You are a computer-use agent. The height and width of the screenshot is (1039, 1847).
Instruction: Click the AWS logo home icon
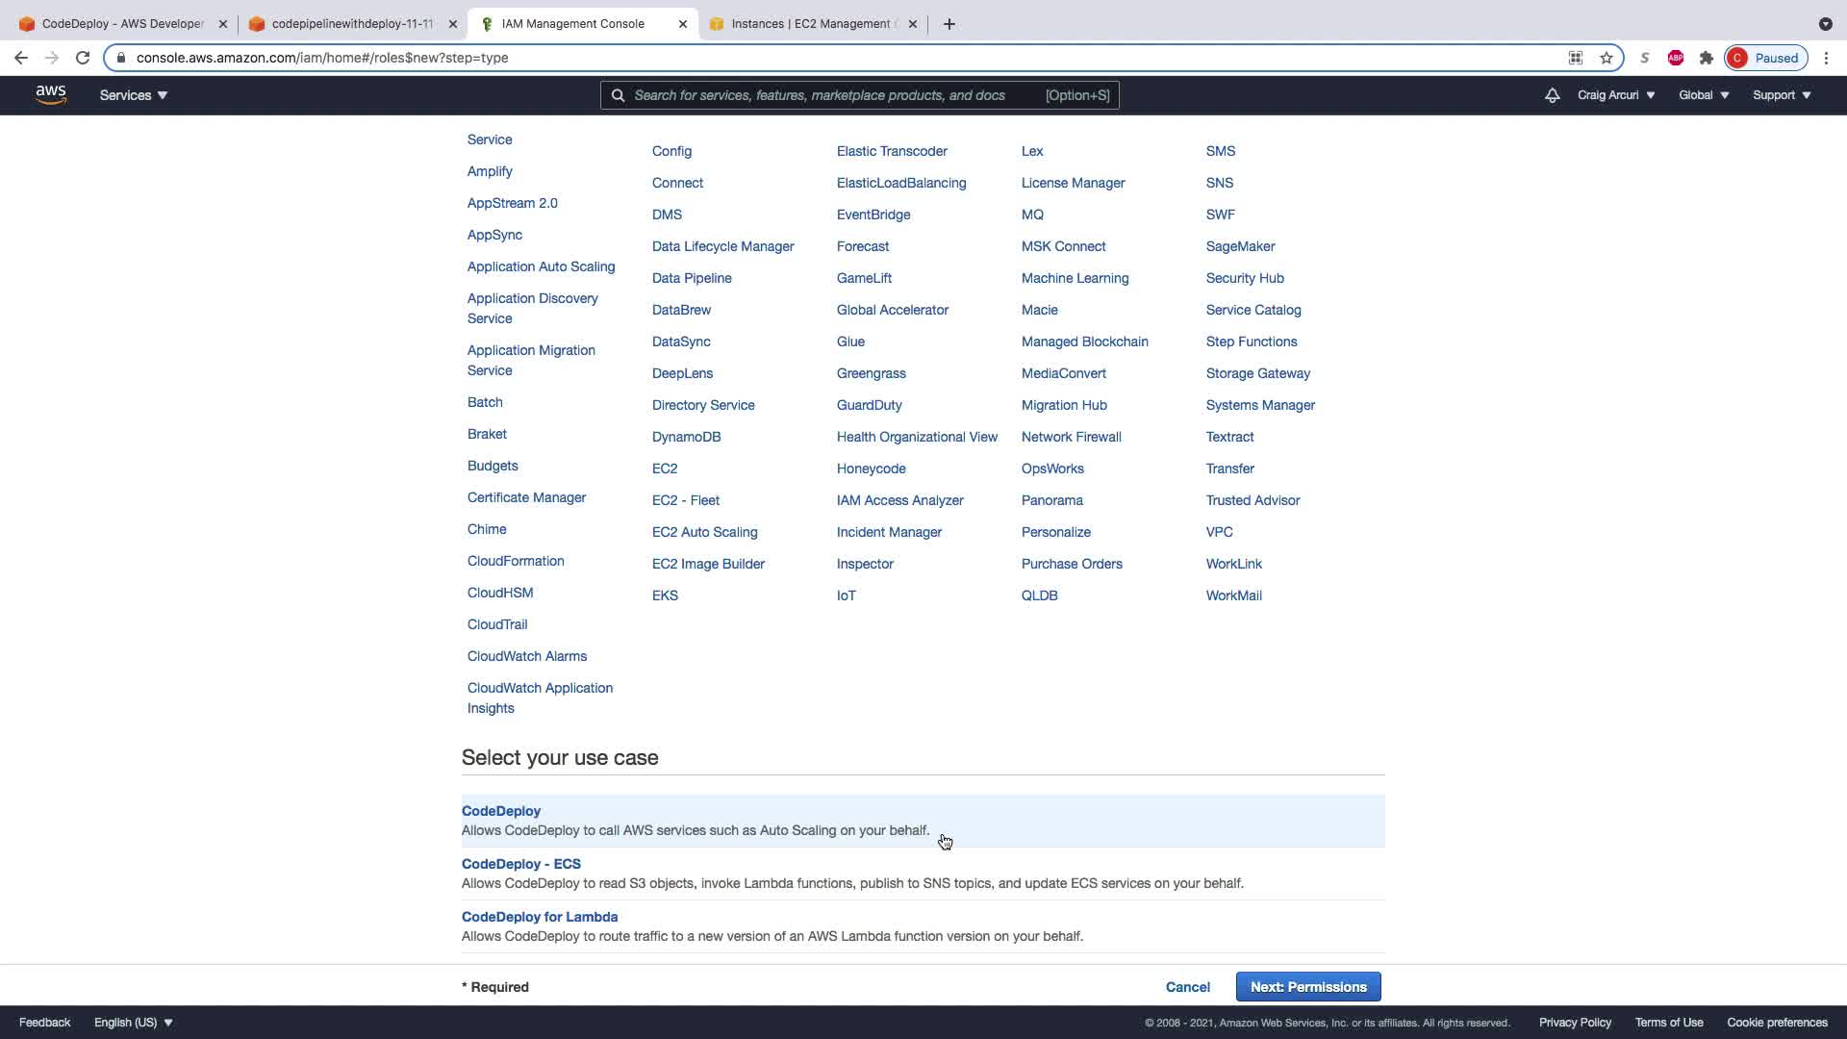(x=51, y=94)
